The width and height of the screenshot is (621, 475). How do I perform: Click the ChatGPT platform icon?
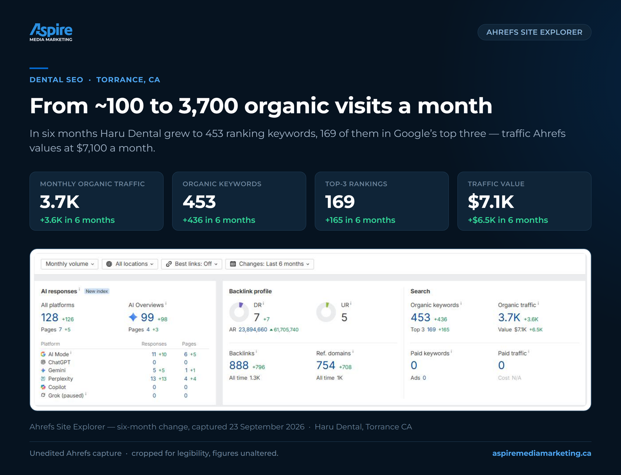(43, 362)
